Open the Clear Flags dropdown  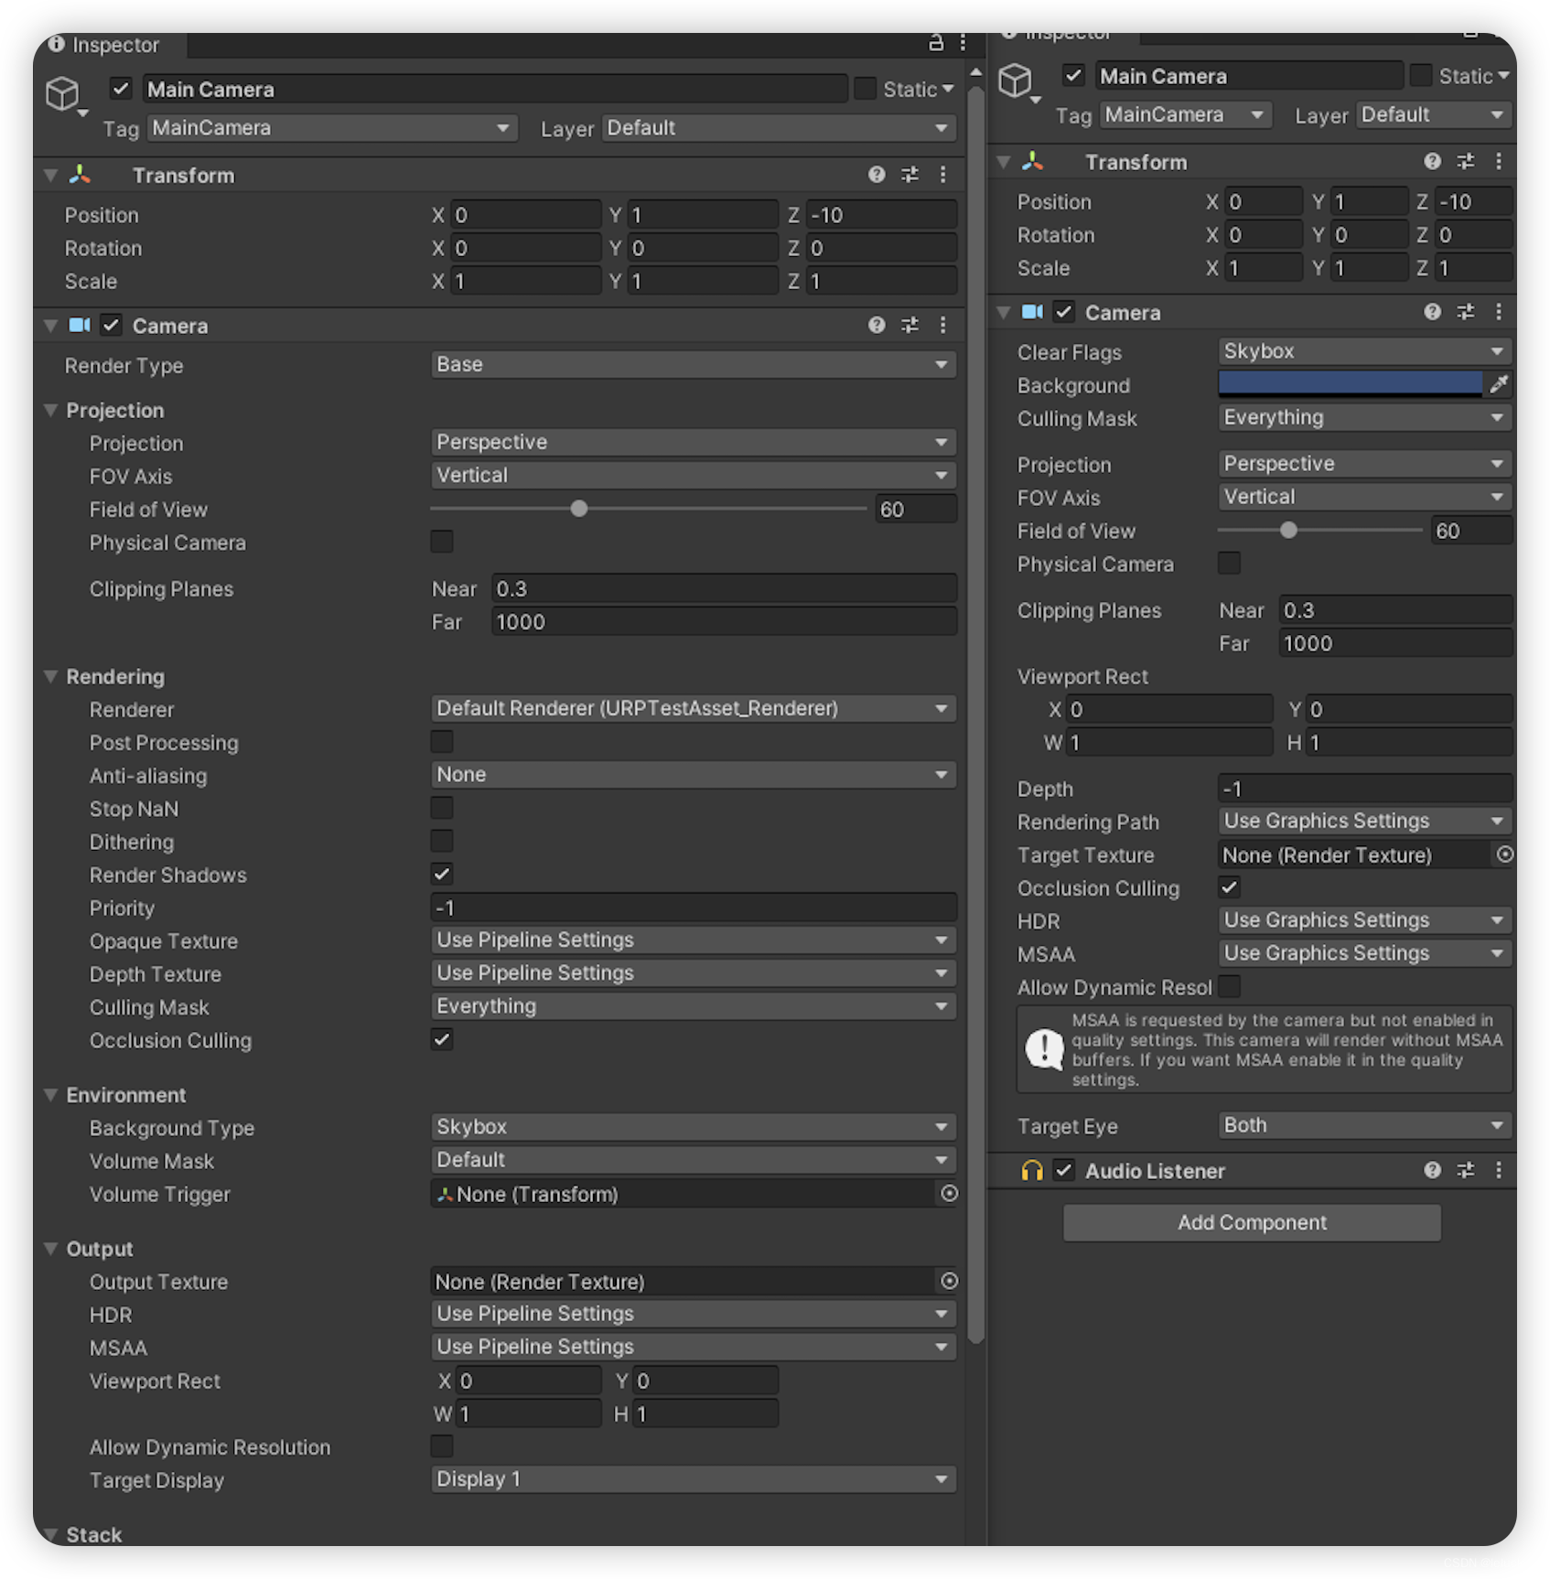point(1363,351)
